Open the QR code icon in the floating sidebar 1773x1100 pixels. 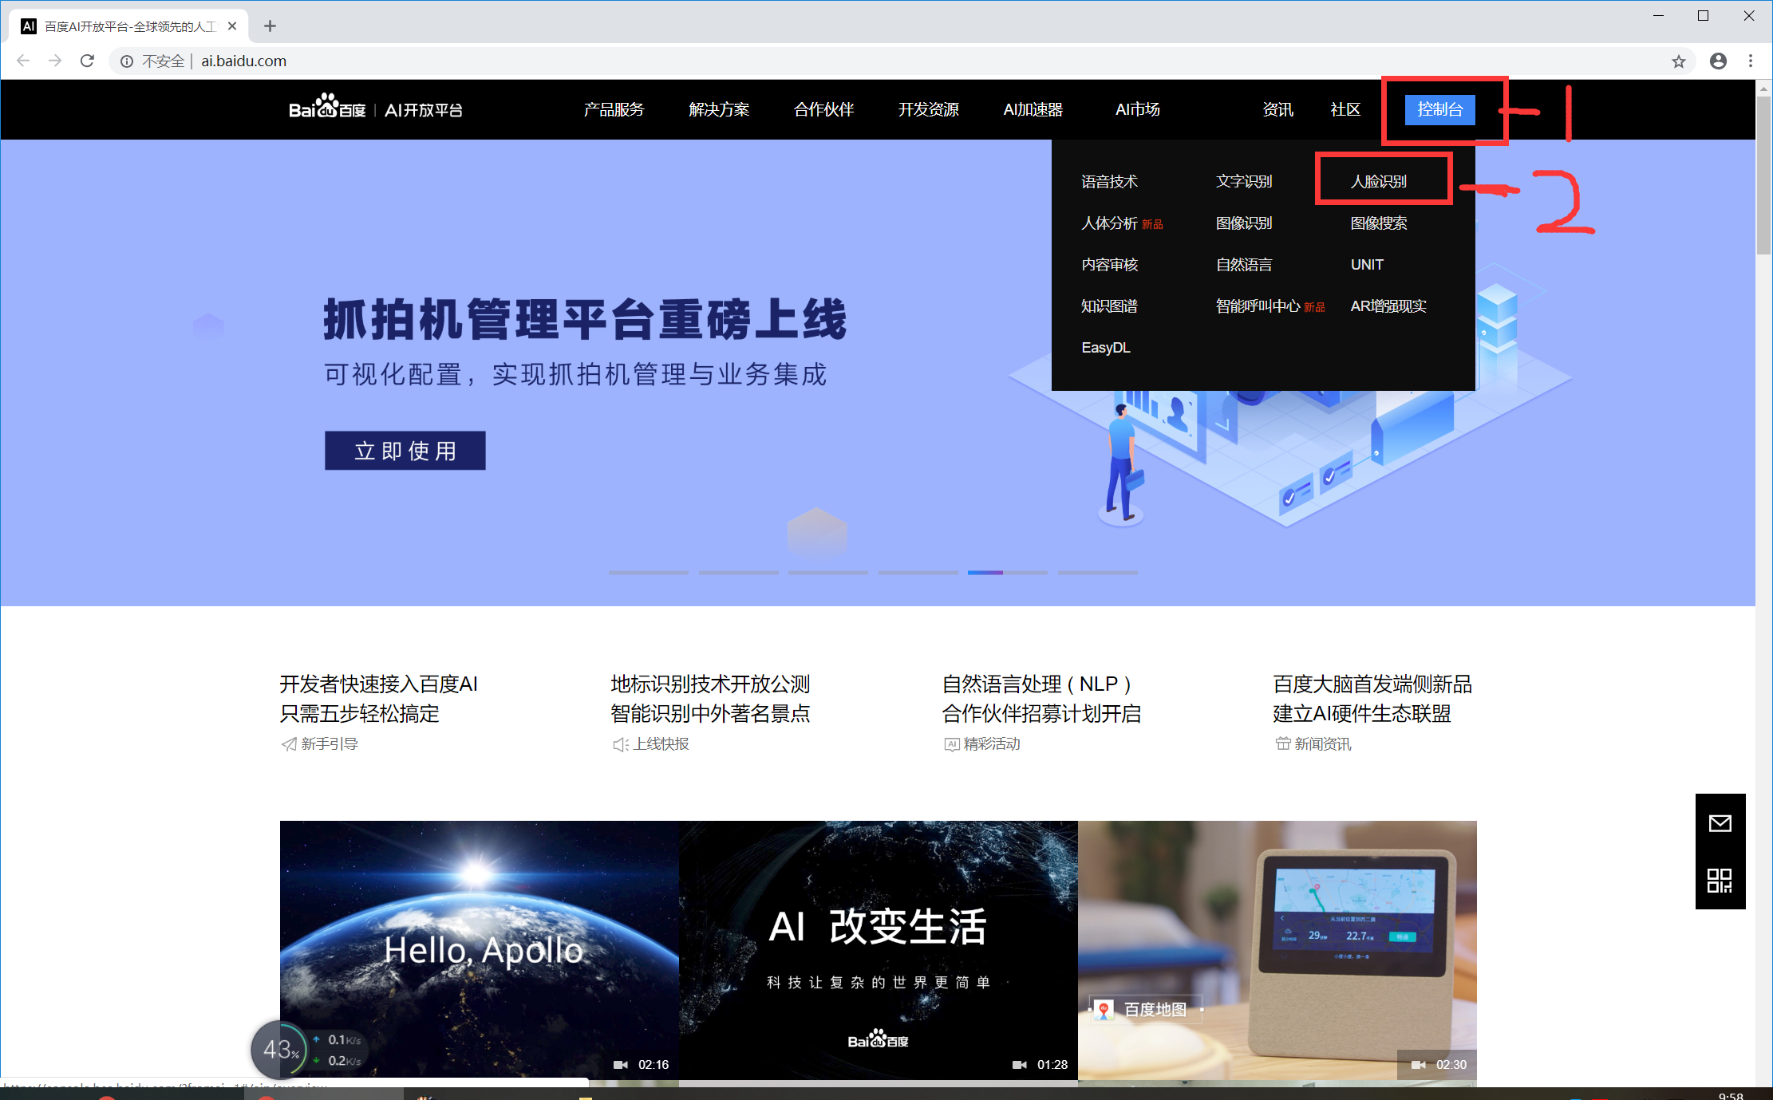pyautogui.click(x=1720, y=879)
